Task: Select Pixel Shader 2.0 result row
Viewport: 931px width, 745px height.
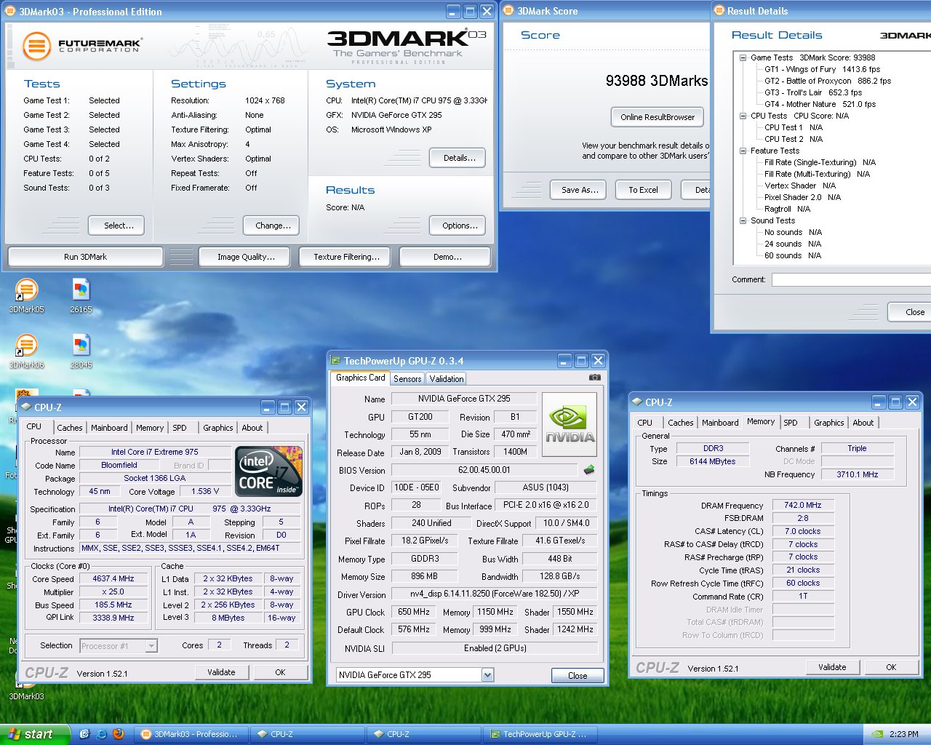Action: click(x=802, y=197)
